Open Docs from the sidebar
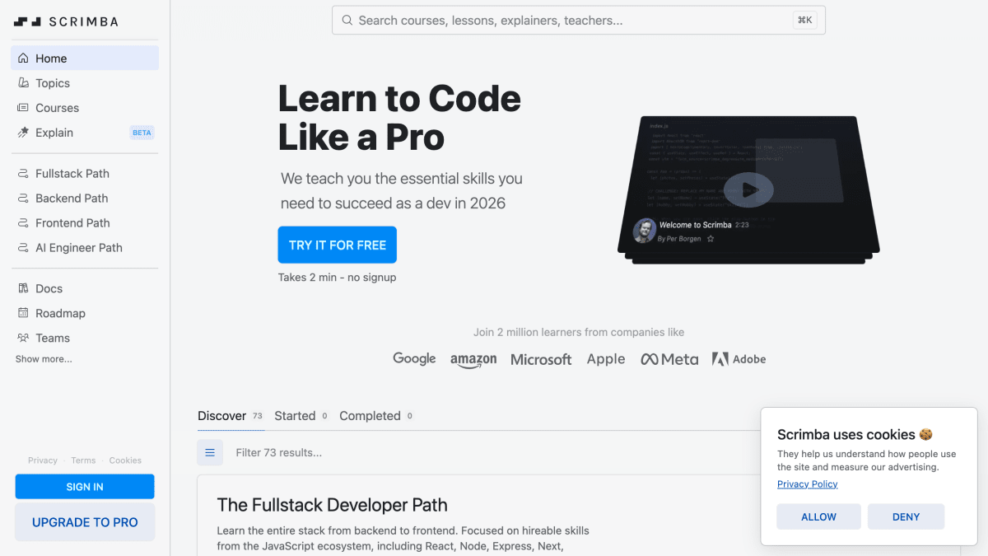The width and height of the screenshot is (988, 556). click(85, 289)
